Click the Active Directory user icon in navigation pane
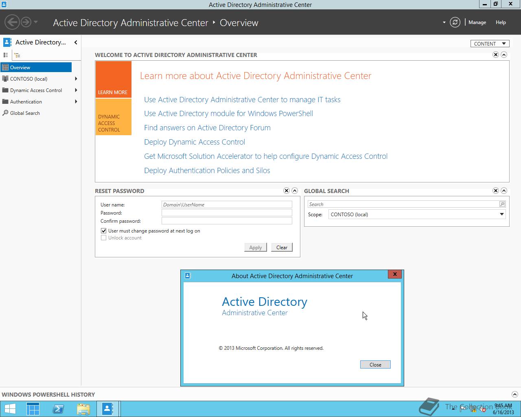Screen dimensions: 521x417 7,42
